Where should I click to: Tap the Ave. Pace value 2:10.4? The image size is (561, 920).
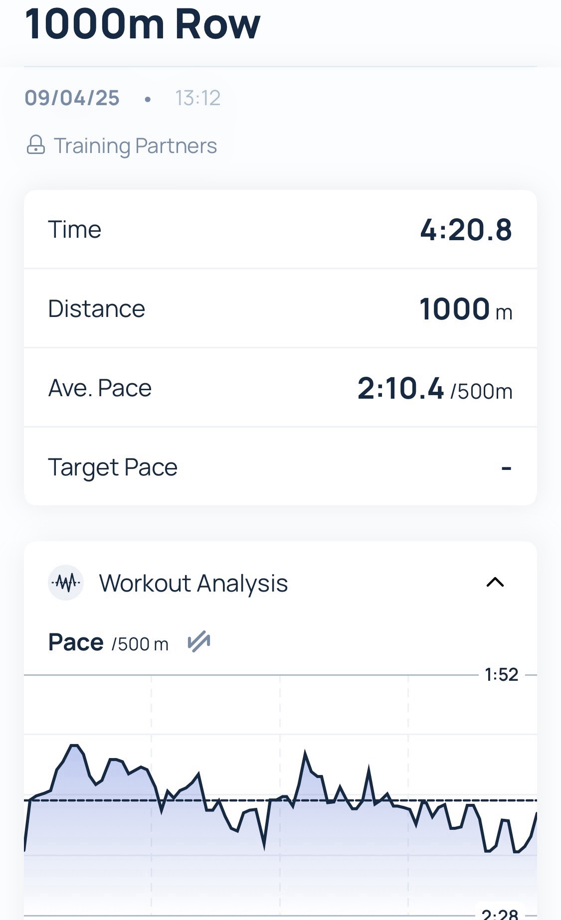(400, 388)
